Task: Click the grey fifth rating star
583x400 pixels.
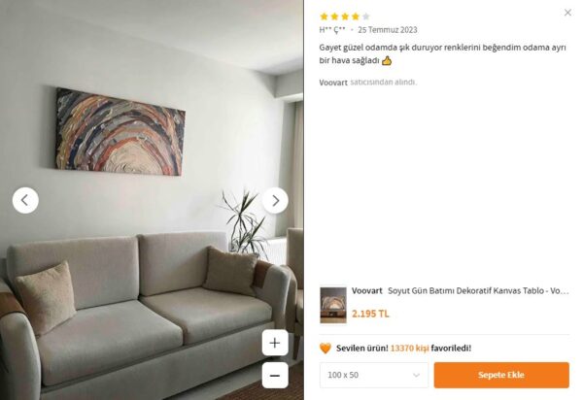Action: tap(366, 17)
